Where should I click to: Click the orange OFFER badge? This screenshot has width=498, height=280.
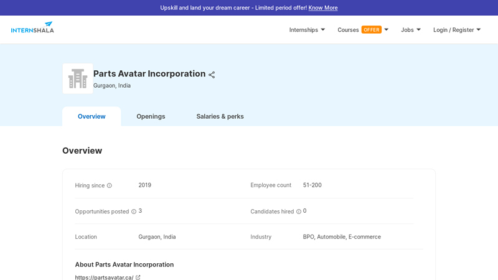click(371, 29)
